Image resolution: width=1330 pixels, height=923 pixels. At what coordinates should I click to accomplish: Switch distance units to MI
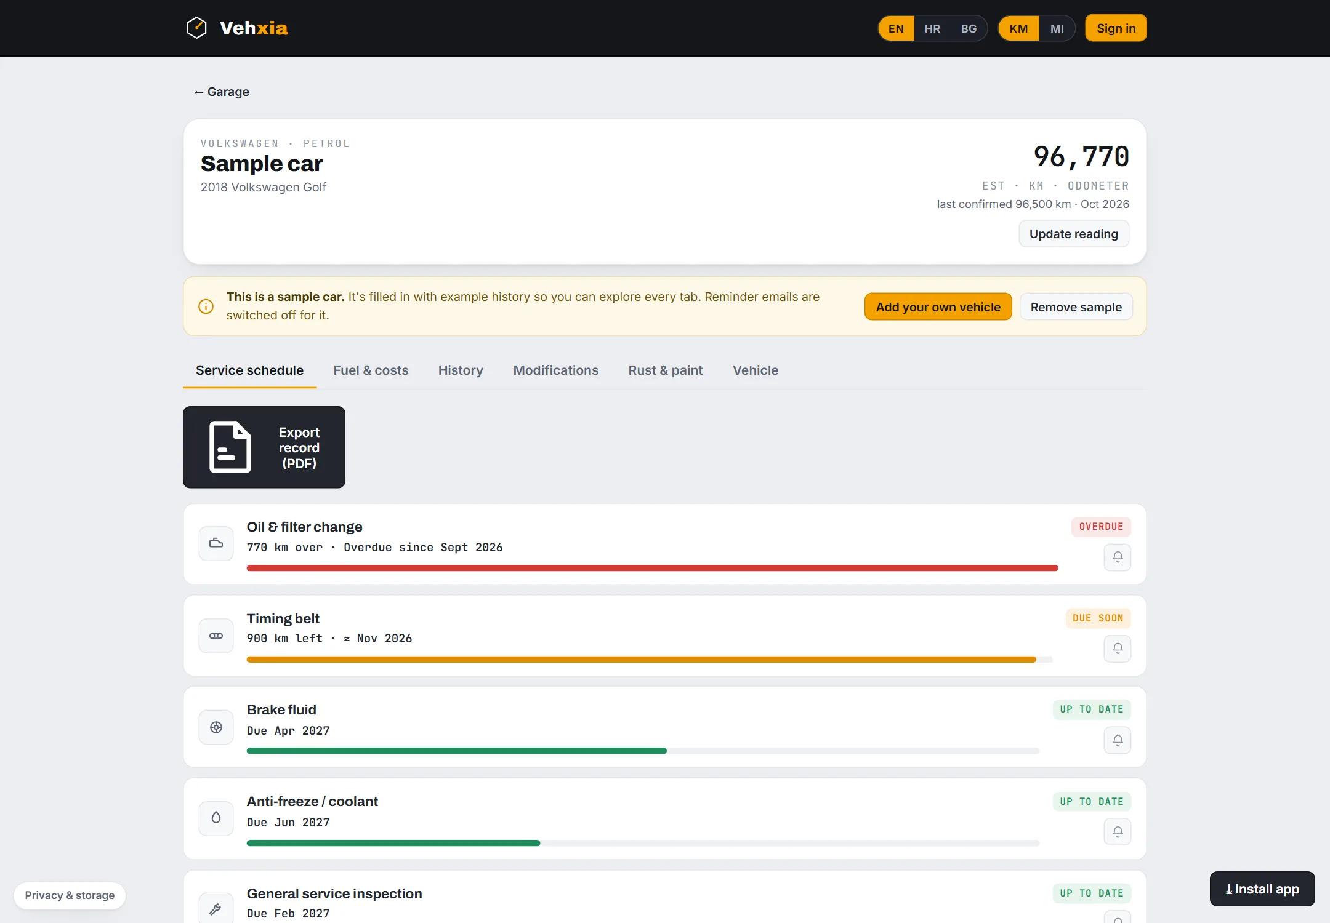(x=1057, y=28)
